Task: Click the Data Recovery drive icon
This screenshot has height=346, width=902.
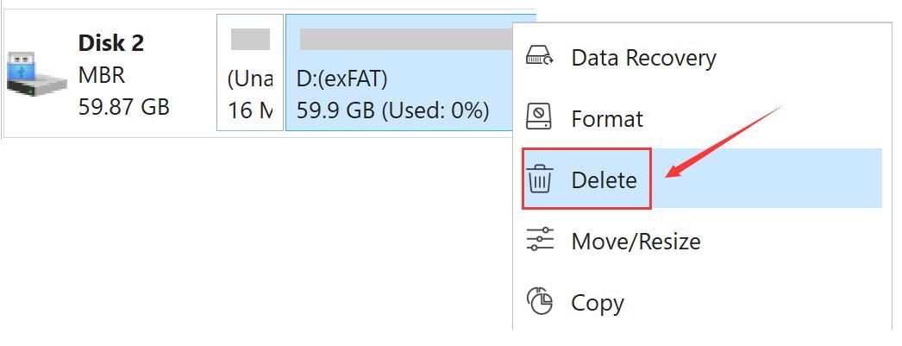Action: coord(540,59)
